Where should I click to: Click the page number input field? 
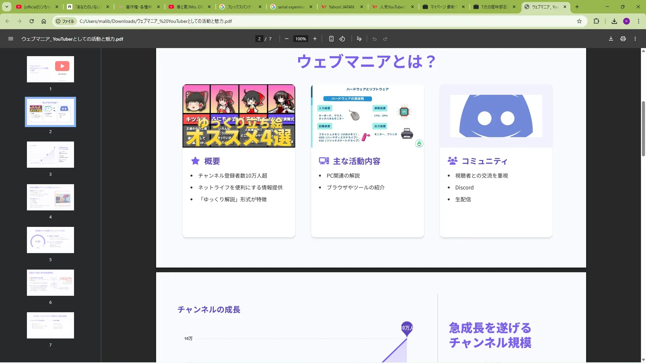(259, 39)
